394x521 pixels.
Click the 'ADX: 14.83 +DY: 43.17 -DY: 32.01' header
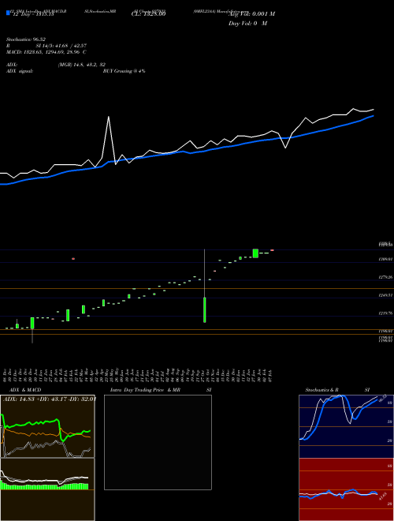[50, 399]
